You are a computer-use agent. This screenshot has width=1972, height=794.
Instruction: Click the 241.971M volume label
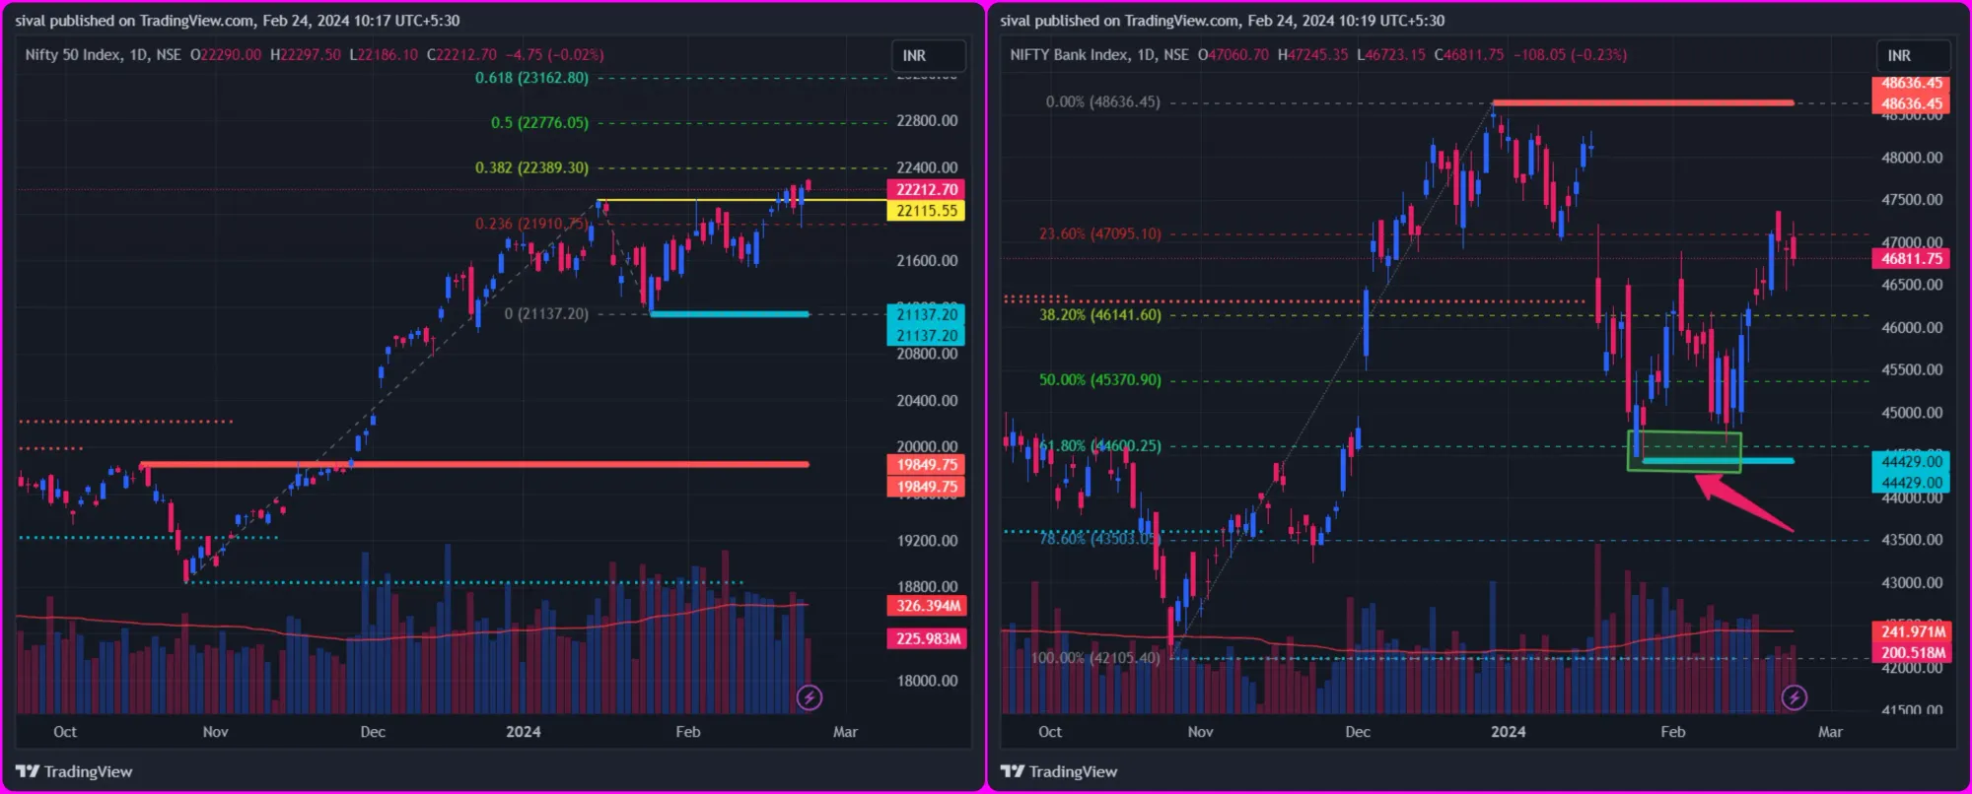tap(1912, 631)
